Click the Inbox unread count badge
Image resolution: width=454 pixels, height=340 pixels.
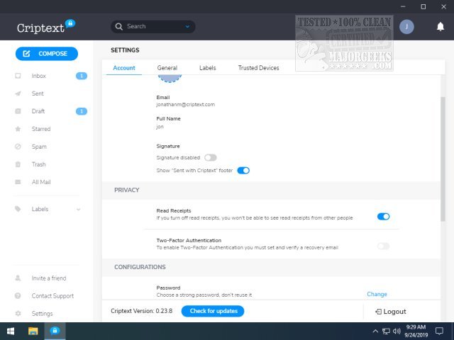click(82, 76)
